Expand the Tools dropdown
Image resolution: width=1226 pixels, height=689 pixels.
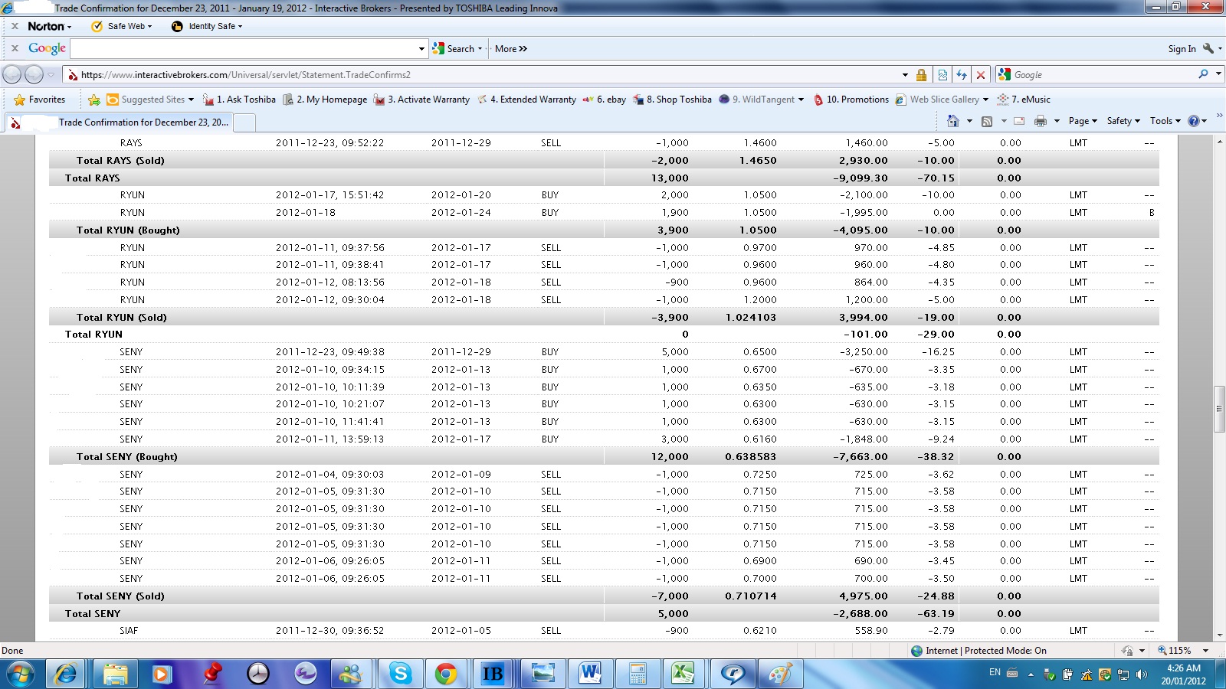1165,121
